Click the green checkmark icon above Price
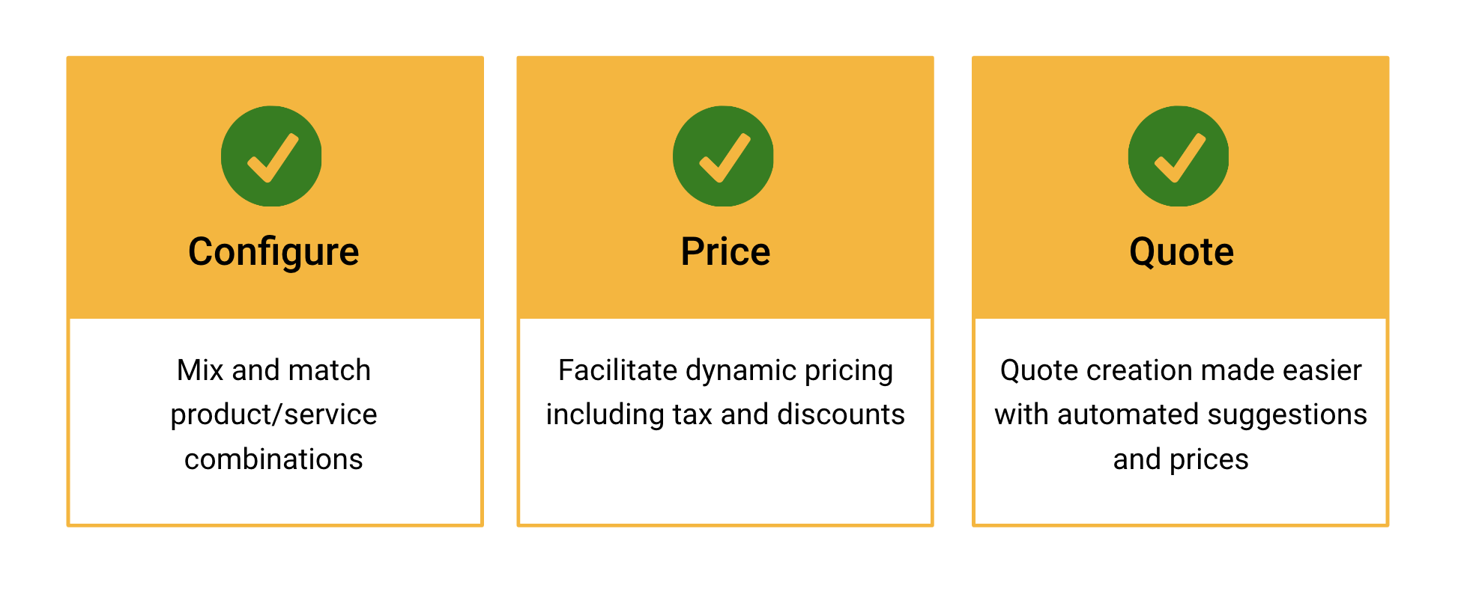 (723, 156)
